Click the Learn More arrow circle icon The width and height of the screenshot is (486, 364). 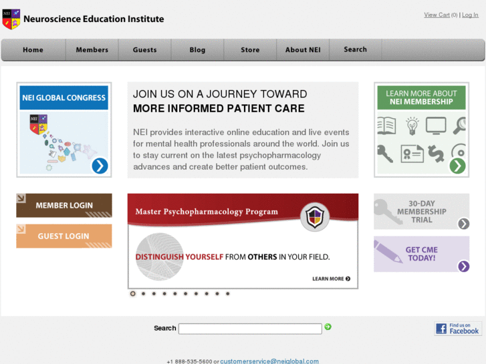(348, 279)
